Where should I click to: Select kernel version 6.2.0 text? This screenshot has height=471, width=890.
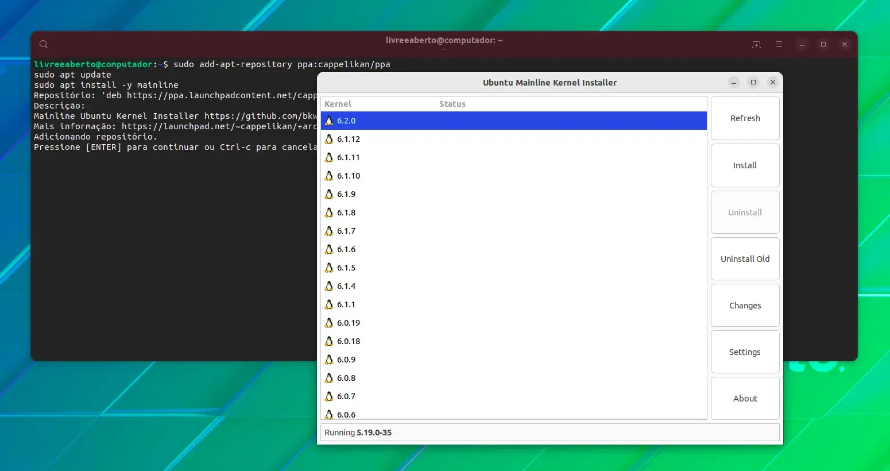346,121
